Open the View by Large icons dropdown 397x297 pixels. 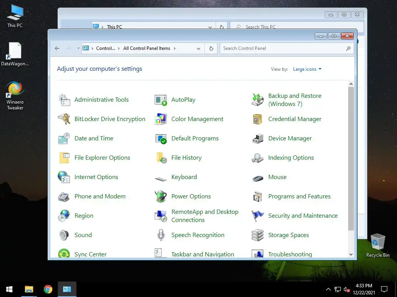coord(307,69)
